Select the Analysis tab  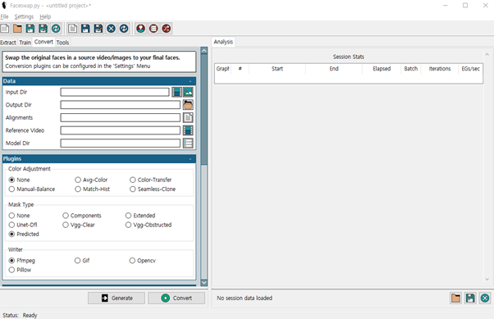tap(223, 42)
